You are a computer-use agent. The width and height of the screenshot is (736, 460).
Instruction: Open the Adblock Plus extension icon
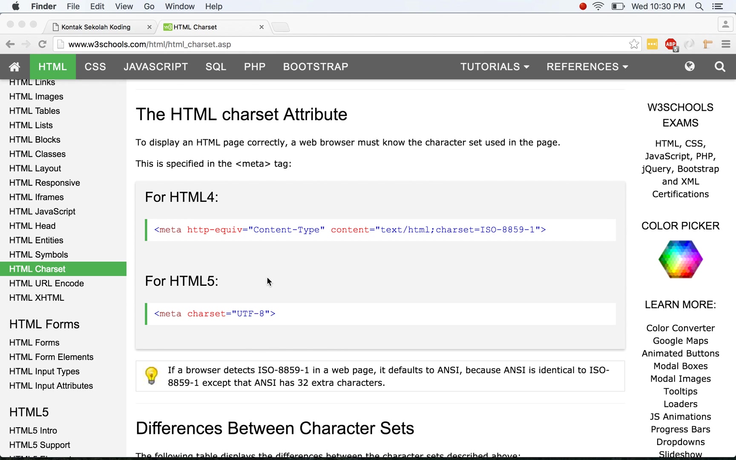[x=671, y=44]
